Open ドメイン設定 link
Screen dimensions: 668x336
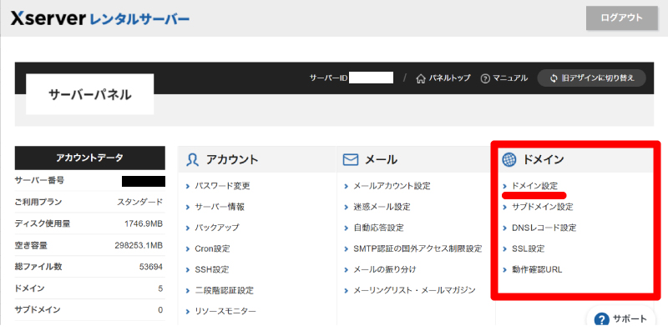pos(534,185)
